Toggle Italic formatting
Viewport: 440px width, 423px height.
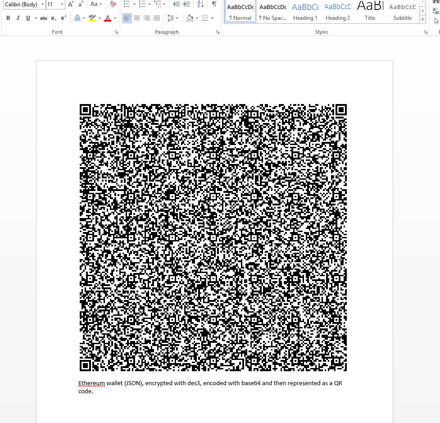pos(18,18)
